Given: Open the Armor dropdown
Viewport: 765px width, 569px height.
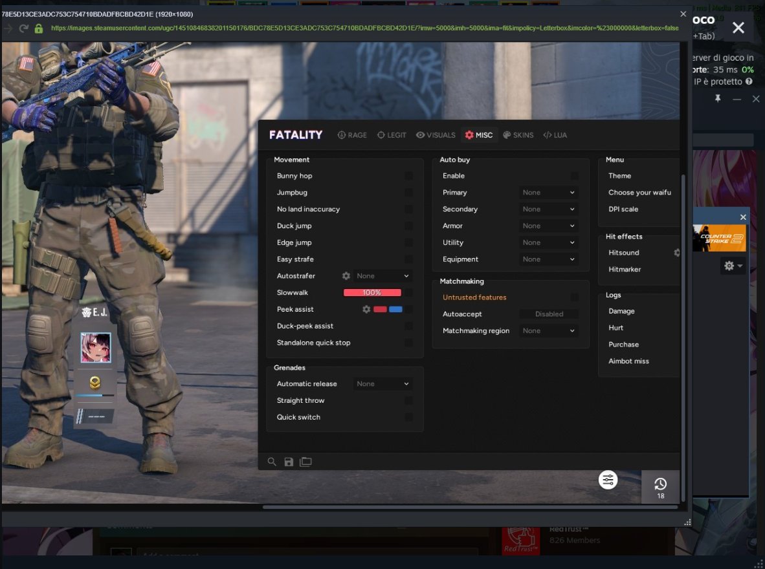Looking at the screenshot, I should (x=549, y=226).
